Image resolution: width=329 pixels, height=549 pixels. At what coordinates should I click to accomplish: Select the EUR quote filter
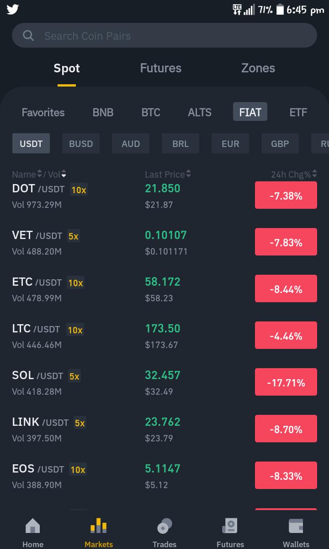230,143
